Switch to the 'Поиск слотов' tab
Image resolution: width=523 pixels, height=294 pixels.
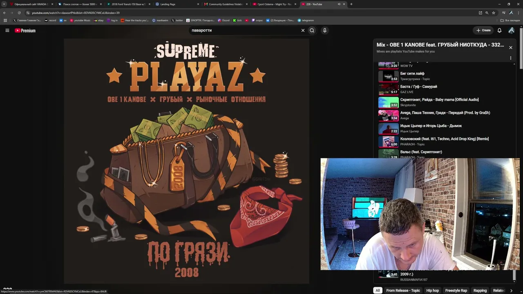[x=79, y=4]
